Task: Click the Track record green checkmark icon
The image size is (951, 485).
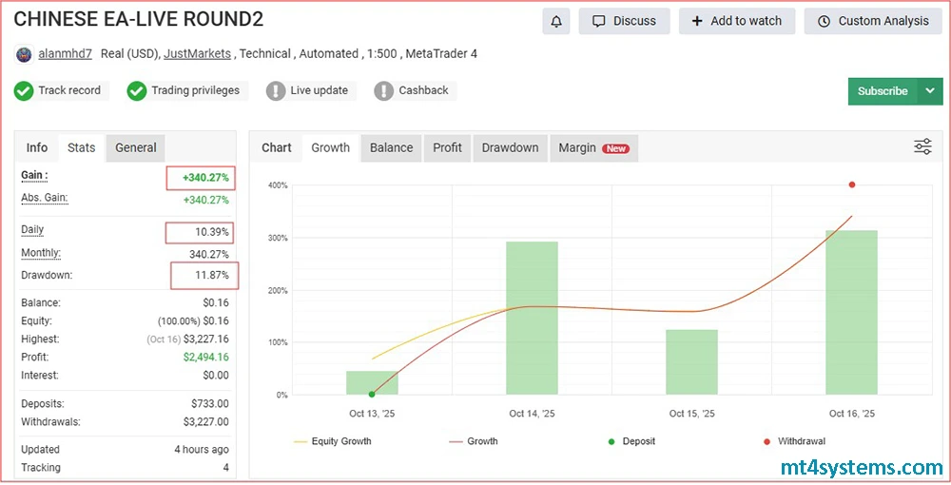Action: 24,91
